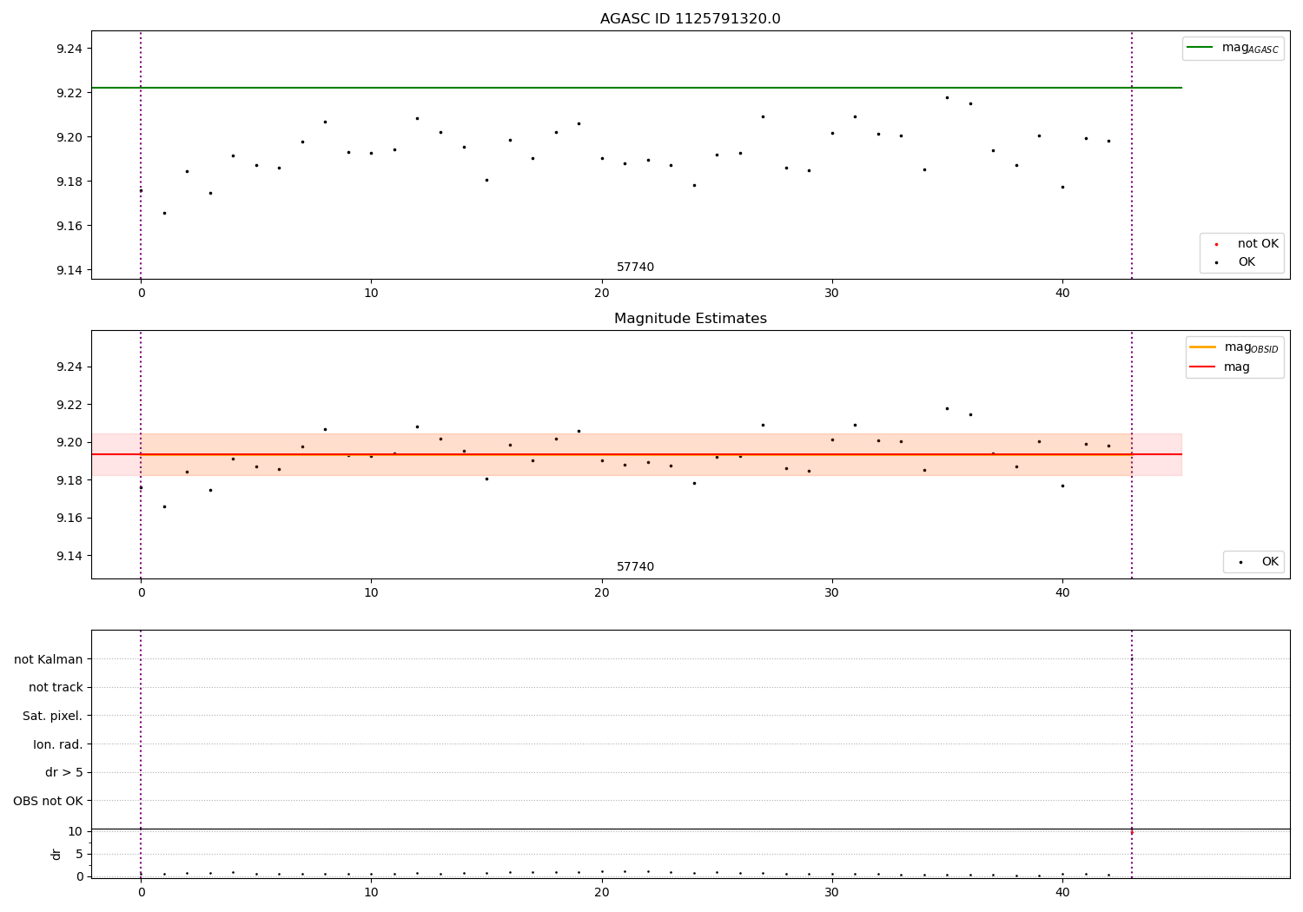Click the 'dr > 5' axis label

point(64,772)
